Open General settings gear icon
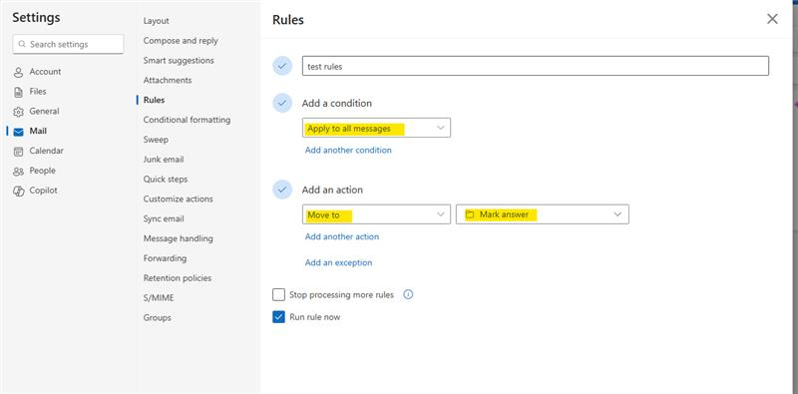 [18, 112]
